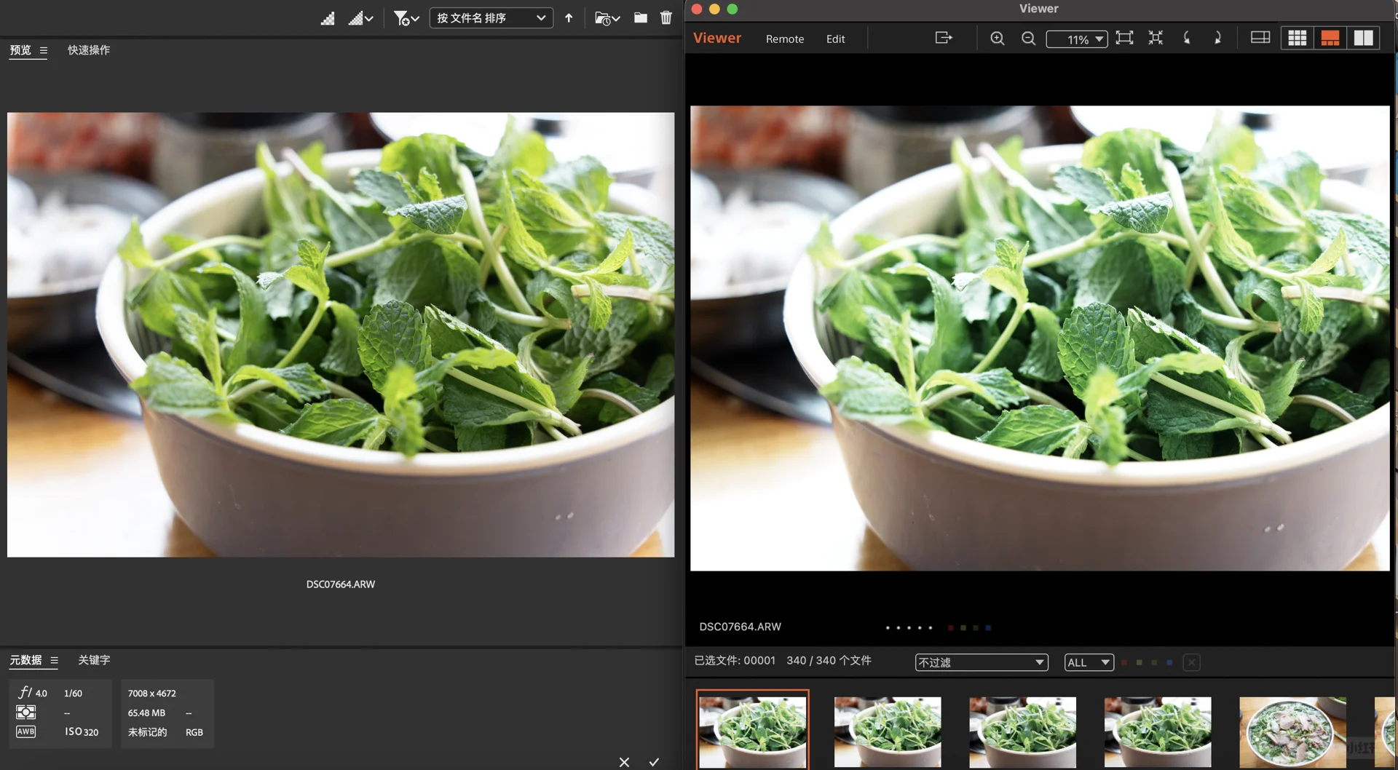
Task: Apply metadata changes with the checkmark
Action: pos(654,761)
